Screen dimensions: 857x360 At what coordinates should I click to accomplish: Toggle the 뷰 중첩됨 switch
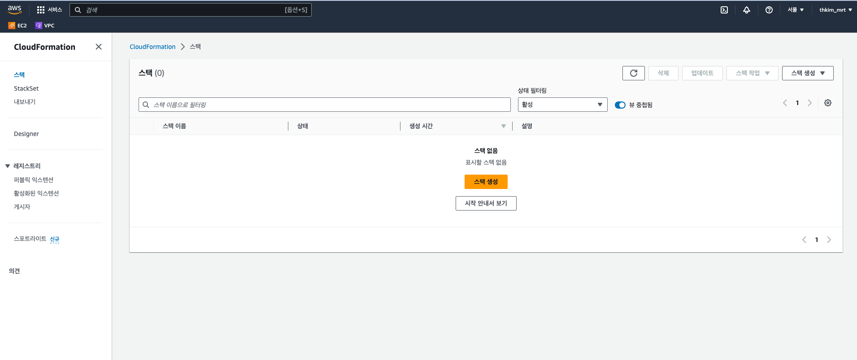620,105
